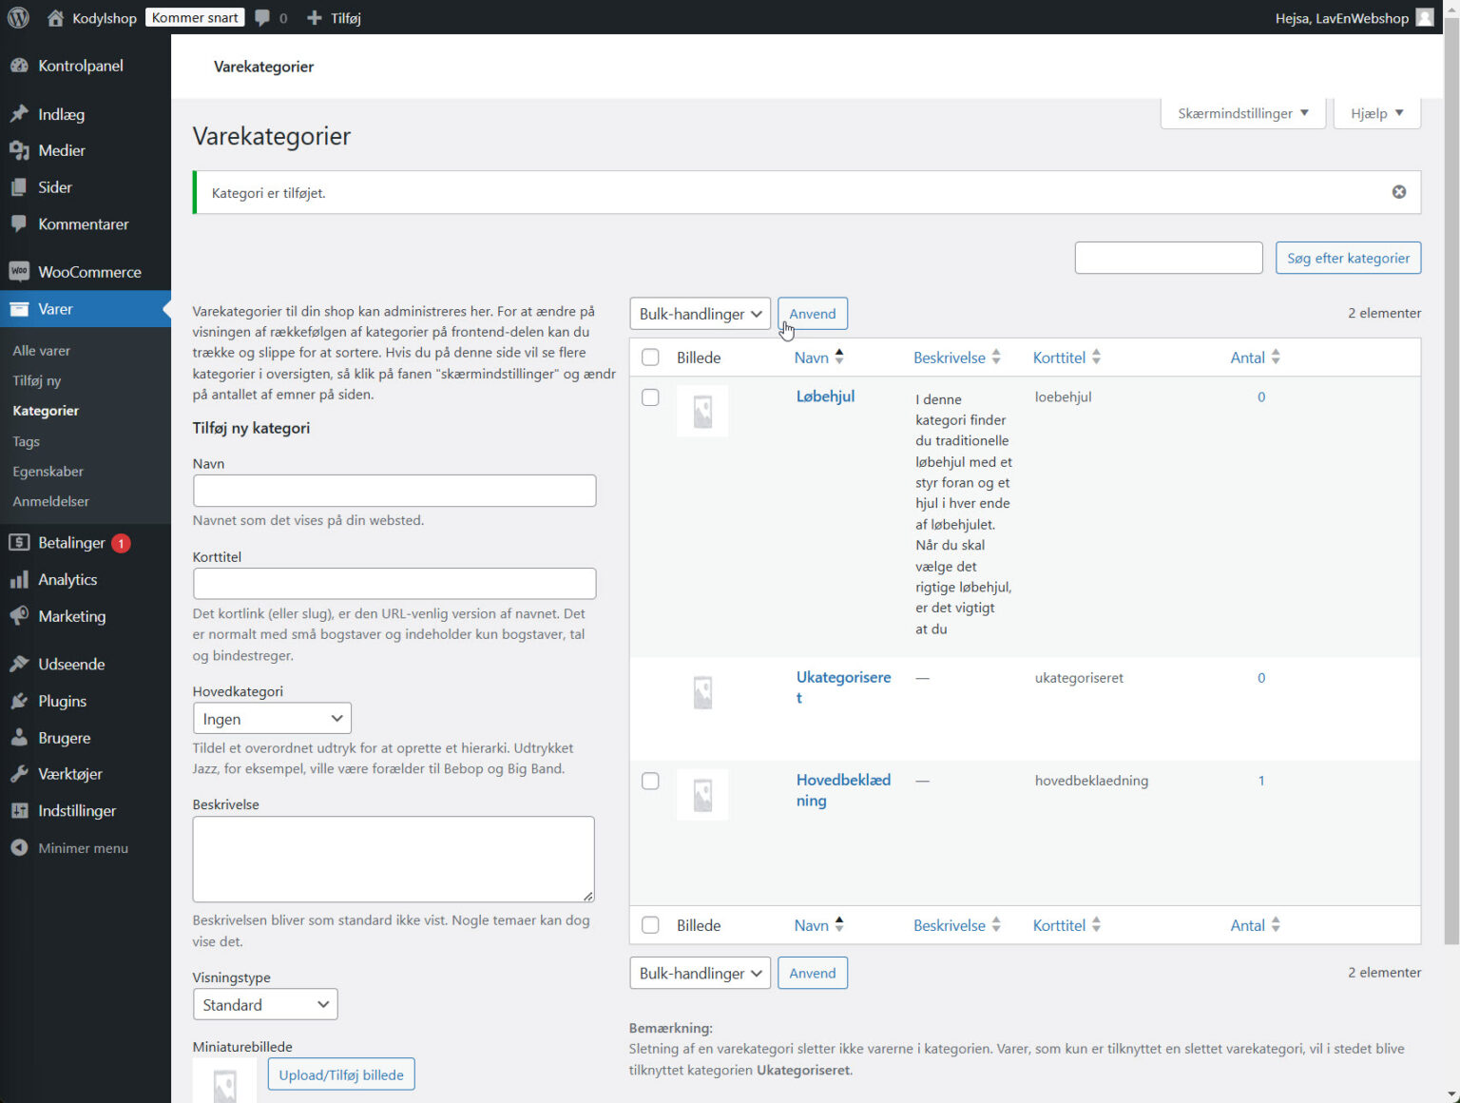
Task: Click the top Anvend button
Action: coord(813,314)
